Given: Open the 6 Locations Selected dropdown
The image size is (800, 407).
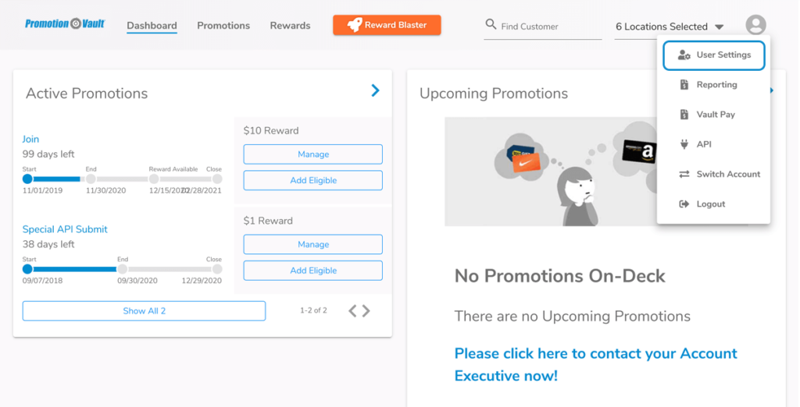Looking at the screenshot, I should [x=670, y=27].
